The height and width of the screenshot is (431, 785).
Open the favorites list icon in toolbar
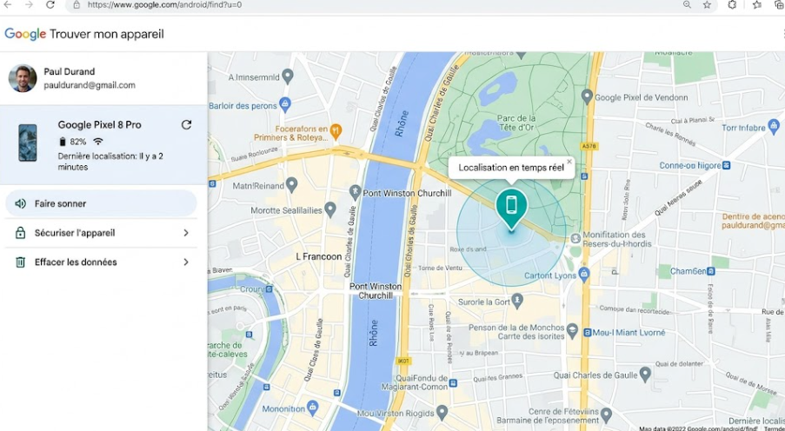click(757, 4)
